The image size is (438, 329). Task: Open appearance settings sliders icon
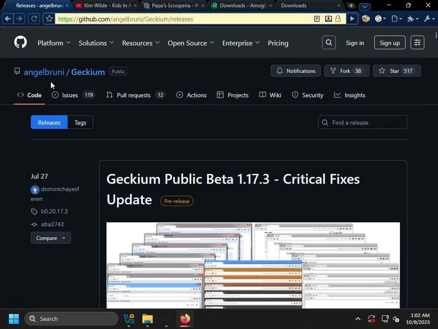click(417, 42)
